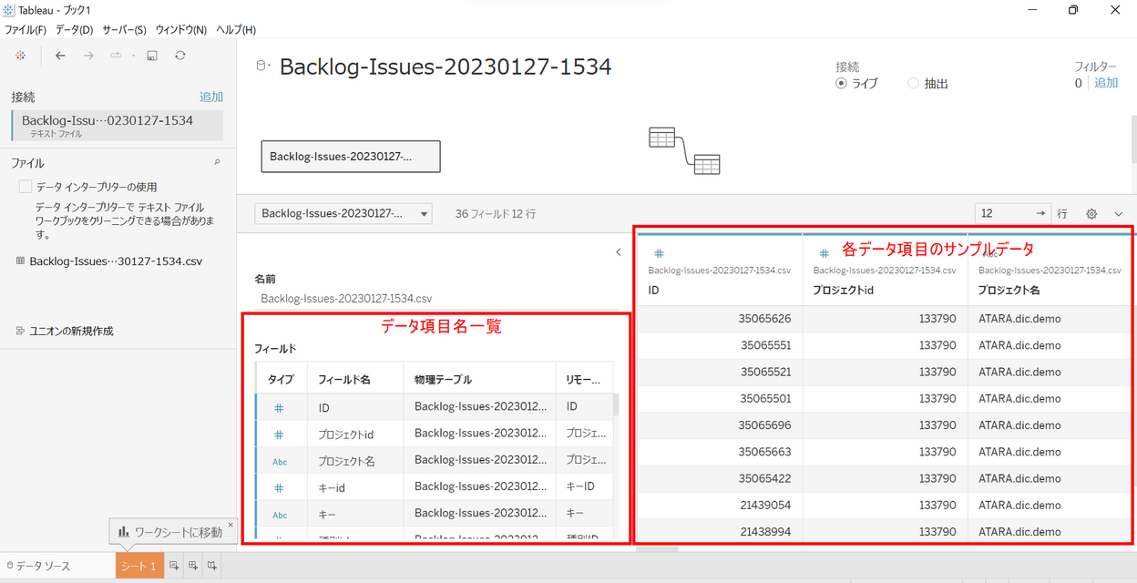Image resolution: width=1137 pixels, height=583 pixels.
Task: Click the new union icon
Action: click(x=20, y=331)
